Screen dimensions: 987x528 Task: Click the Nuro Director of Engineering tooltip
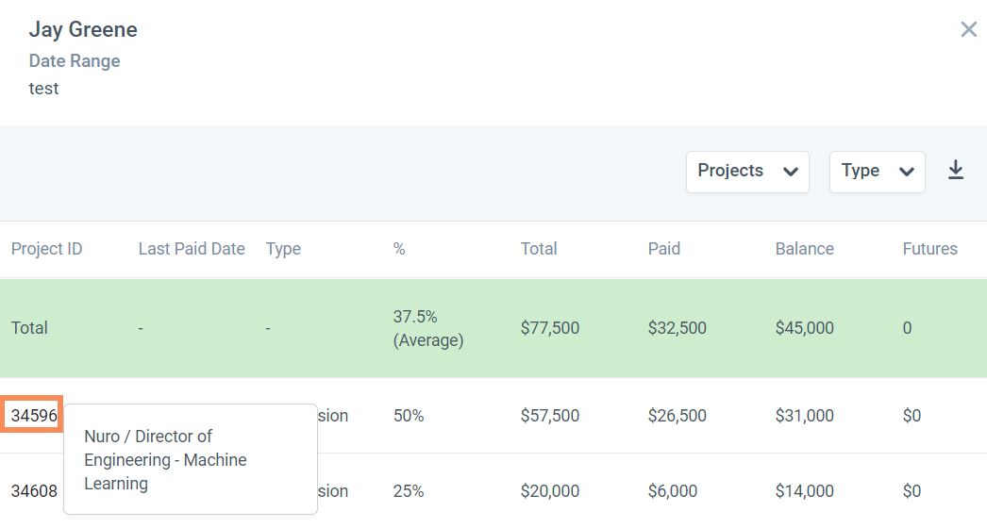point(190,460)
